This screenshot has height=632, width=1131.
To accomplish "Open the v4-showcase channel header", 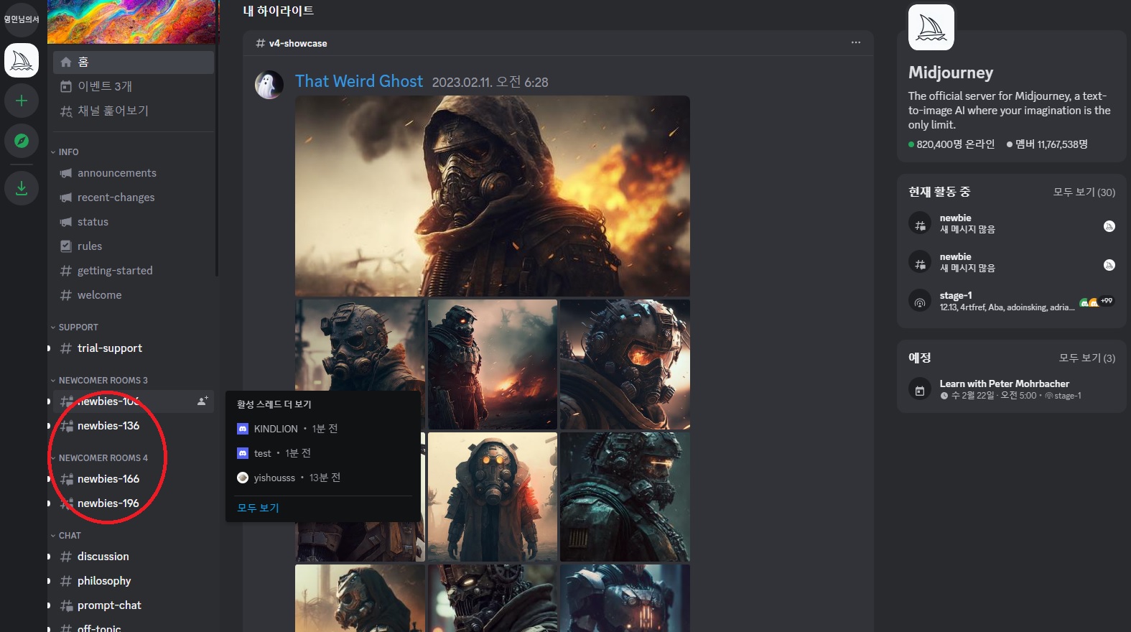I will pos(292,43).
